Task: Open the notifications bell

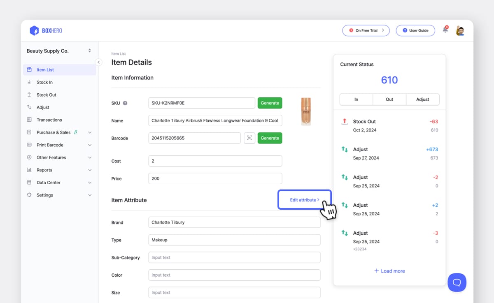Action: click(x=445, y=30)
